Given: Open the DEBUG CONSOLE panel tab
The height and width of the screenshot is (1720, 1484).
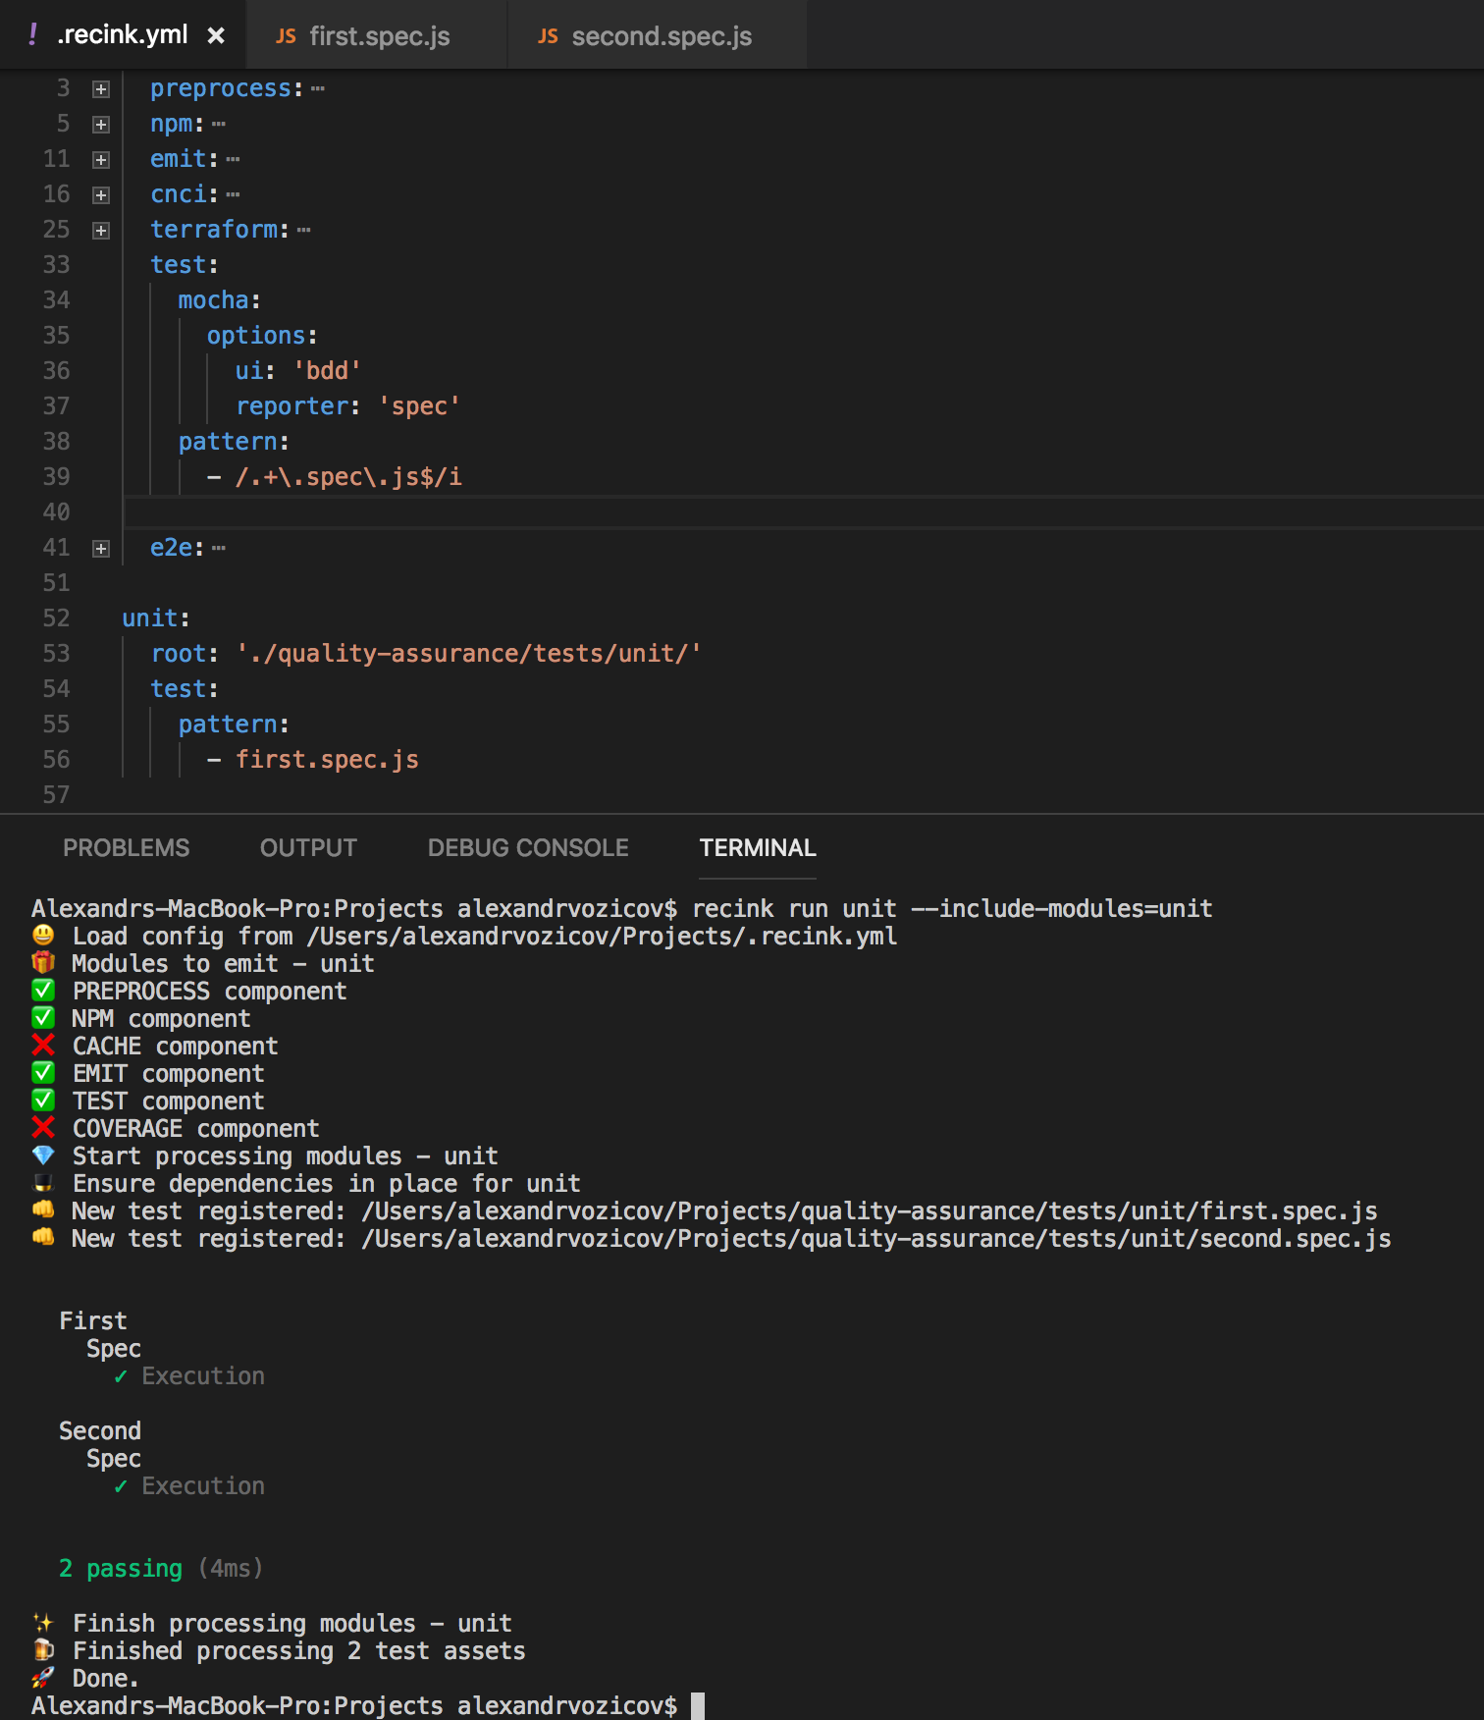Looking at the screenshot, I should point(528,848).
